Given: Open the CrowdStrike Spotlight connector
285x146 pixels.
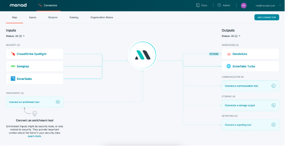Looking at the screenshot, I should pos(35,54).
